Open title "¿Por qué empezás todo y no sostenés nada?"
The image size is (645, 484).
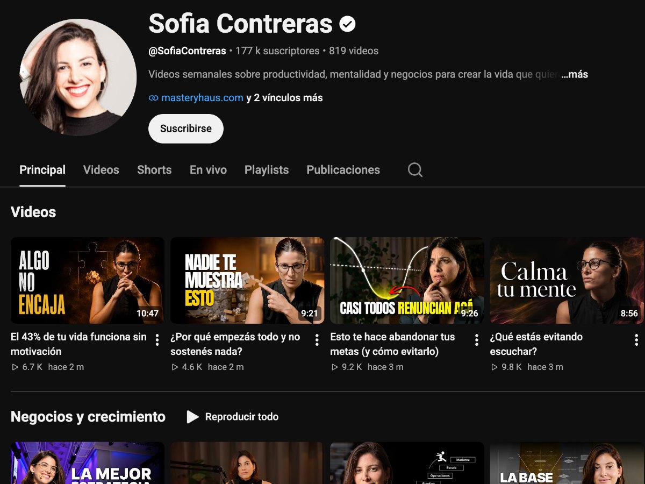(x=235, y=344)
